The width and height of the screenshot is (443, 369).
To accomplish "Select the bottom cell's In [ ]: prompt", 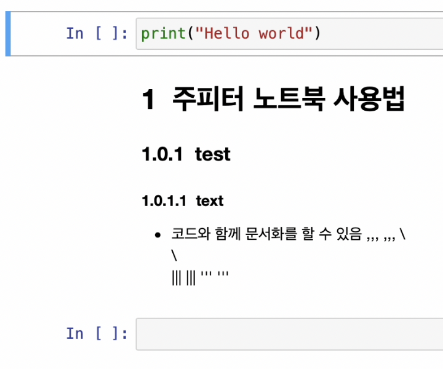I will (97, 333).
